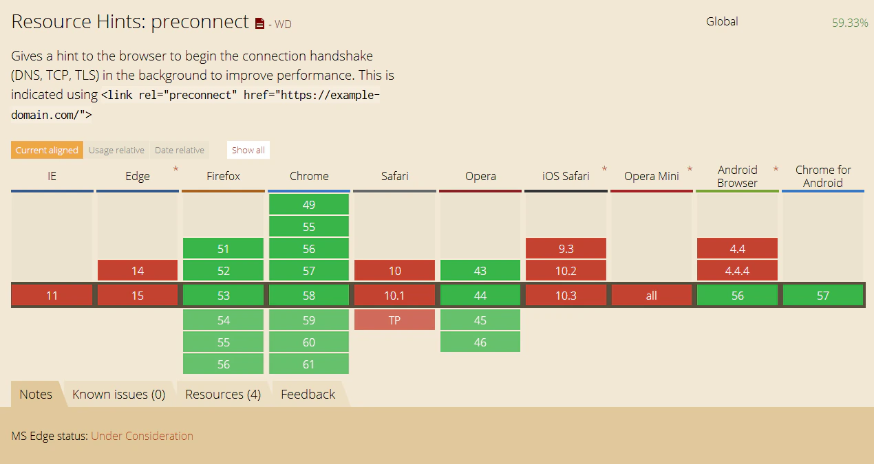Select the Edge 15 cell

pyautogui.click(x=138, y=296)
